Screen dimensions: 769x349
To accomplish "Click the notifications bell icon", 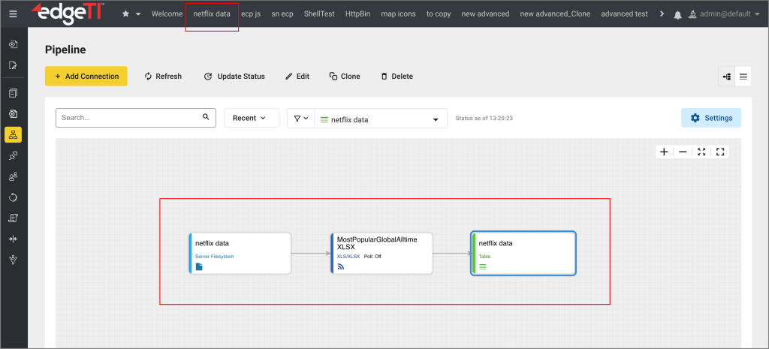I will coord(678,14).
